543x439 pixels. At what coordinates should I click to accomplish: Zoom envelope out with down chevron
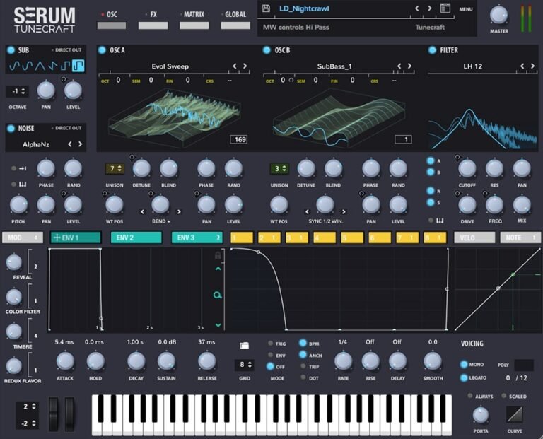tap(218, 324)
